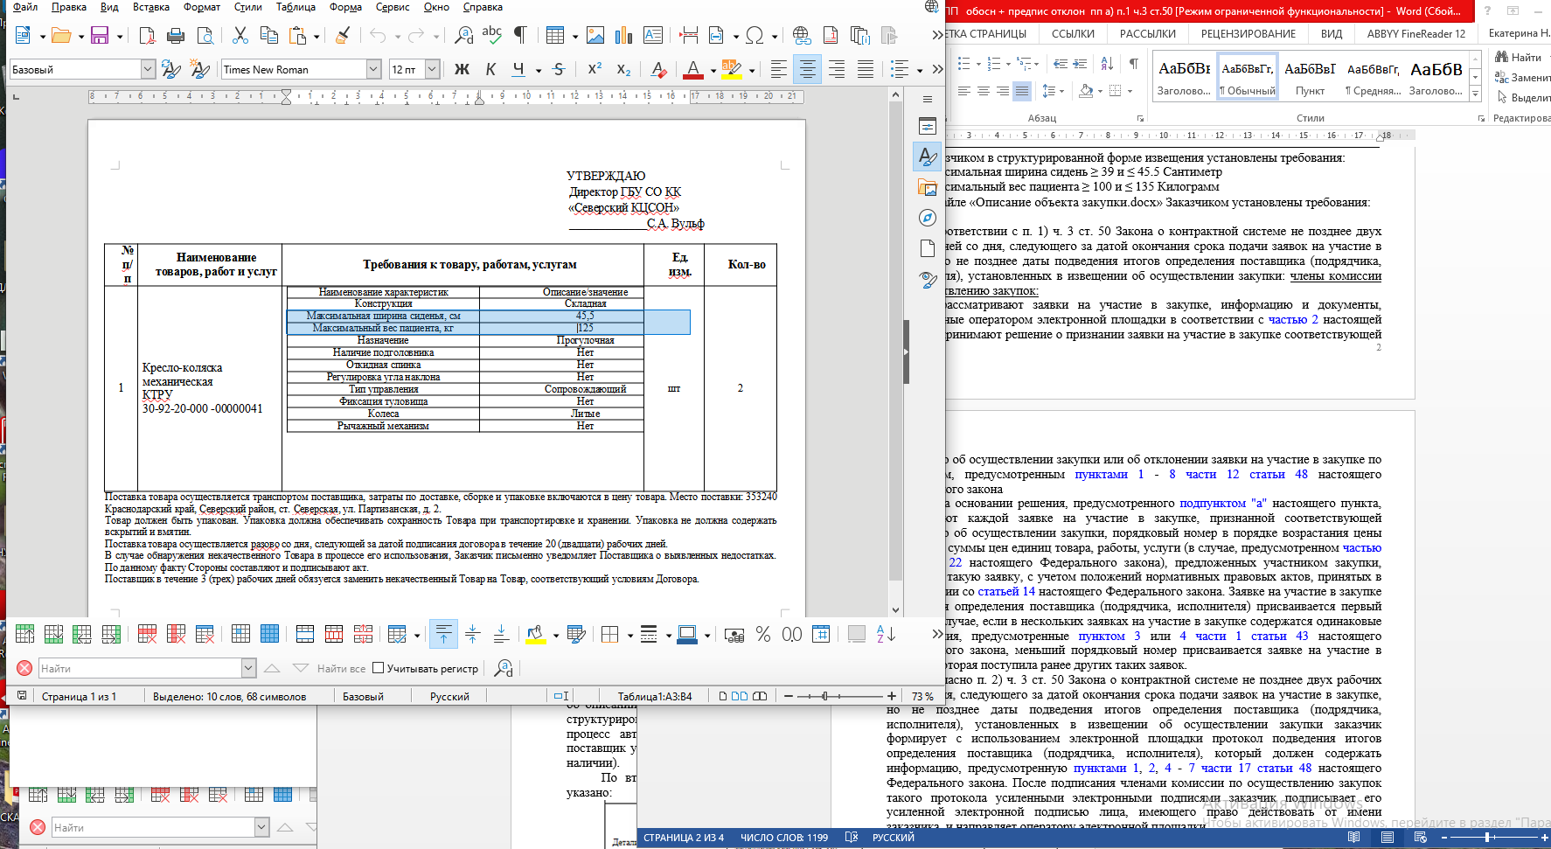
Task: Click the Insert hyperlink globe icon
Action: 801,36
